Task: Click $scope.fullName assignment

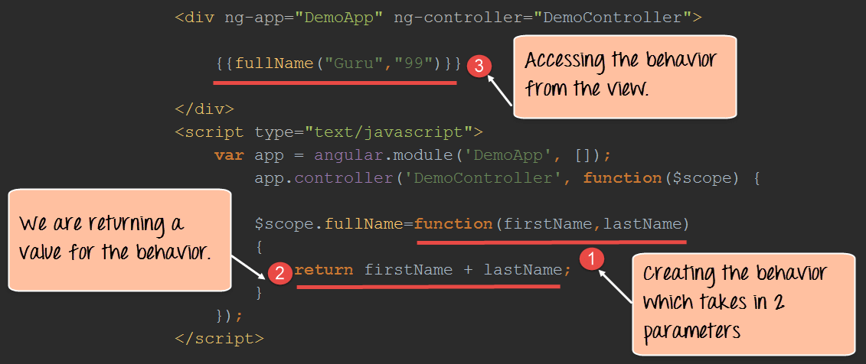Action: [329, 224]
